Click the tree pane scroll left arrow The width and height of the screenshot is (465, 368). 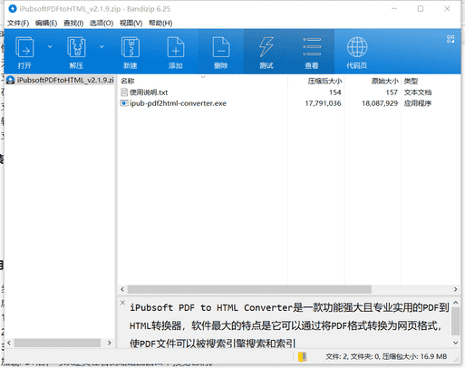click(x=9, y=343)
